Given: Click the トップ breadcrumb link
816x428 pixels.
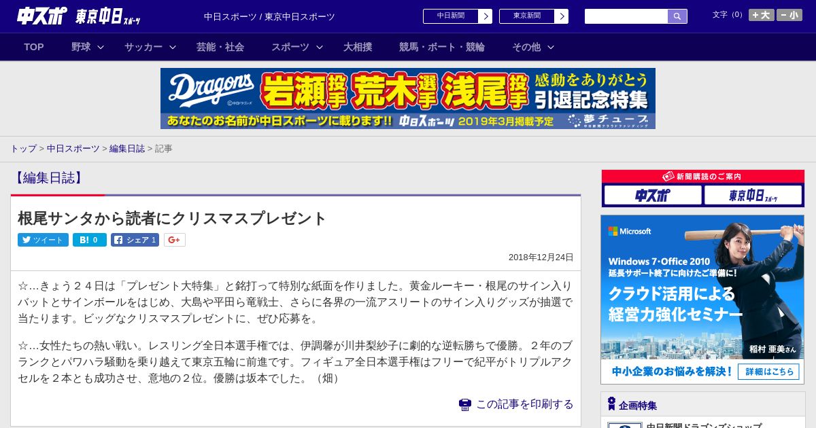Looking at the screenshot, I should click(x=23, y=148).
